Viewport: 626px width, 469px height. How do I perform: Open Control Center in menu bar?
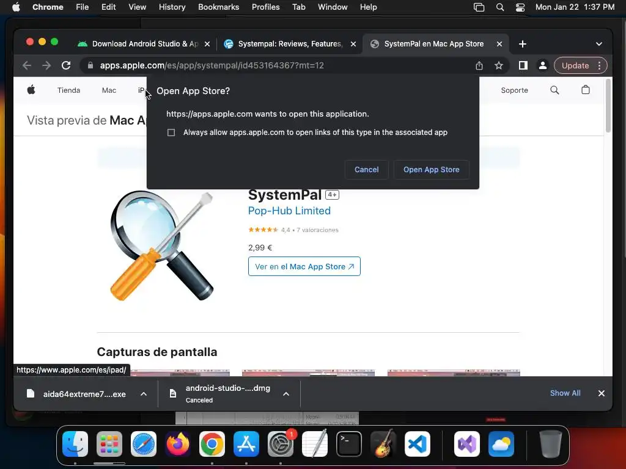(520, 7)
